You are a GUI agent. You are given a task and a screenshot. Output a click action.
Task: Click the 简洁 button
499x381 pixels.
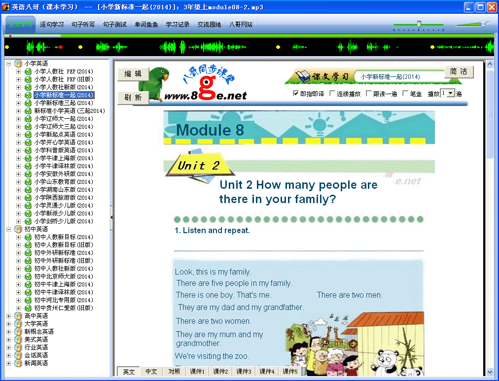459,71
